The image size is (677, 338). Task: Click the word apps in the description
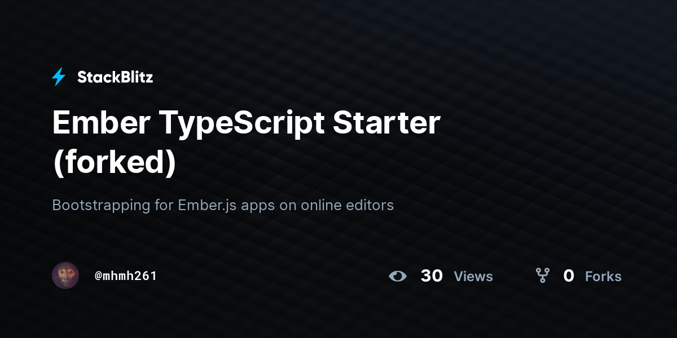tap(258, 206)
